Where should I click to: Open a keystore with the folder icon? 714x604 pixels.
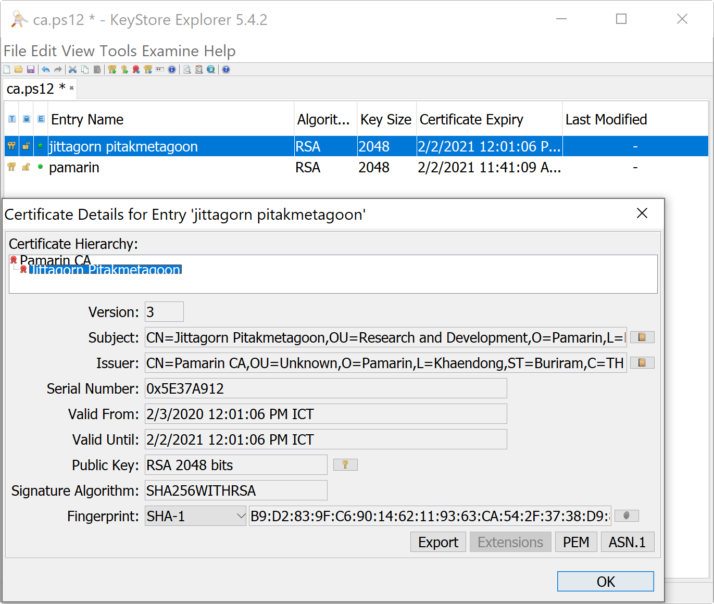coord(19,69)
